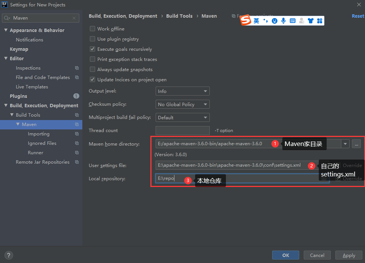This screenshot has width=365, height=263.
Task: Open help with the question mark button
Action: pyautogui.click(x=9, y=255)
